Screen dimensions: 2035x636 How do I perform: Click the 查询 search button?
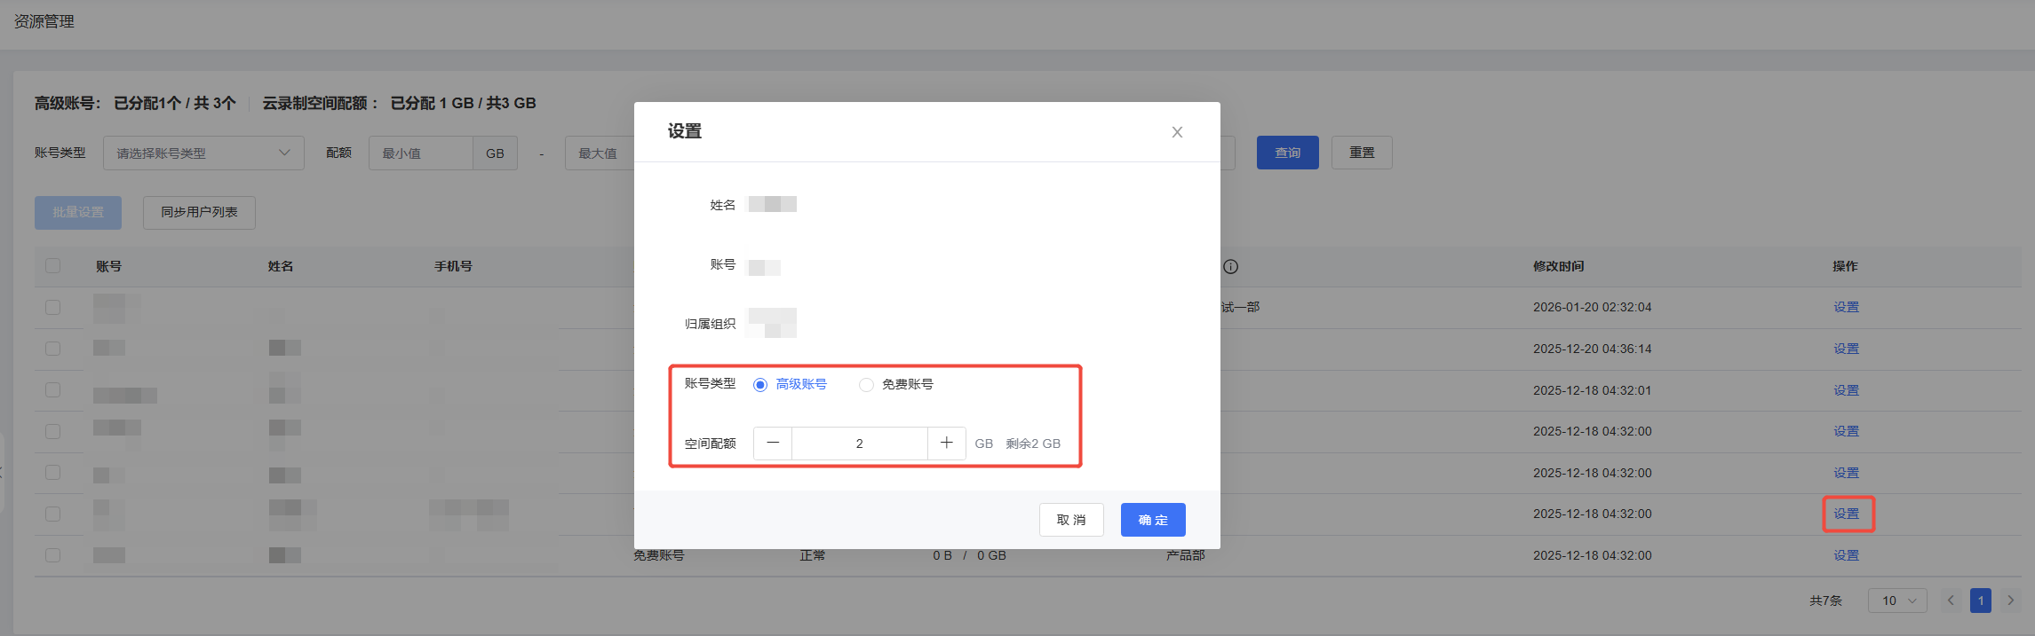1287,153
